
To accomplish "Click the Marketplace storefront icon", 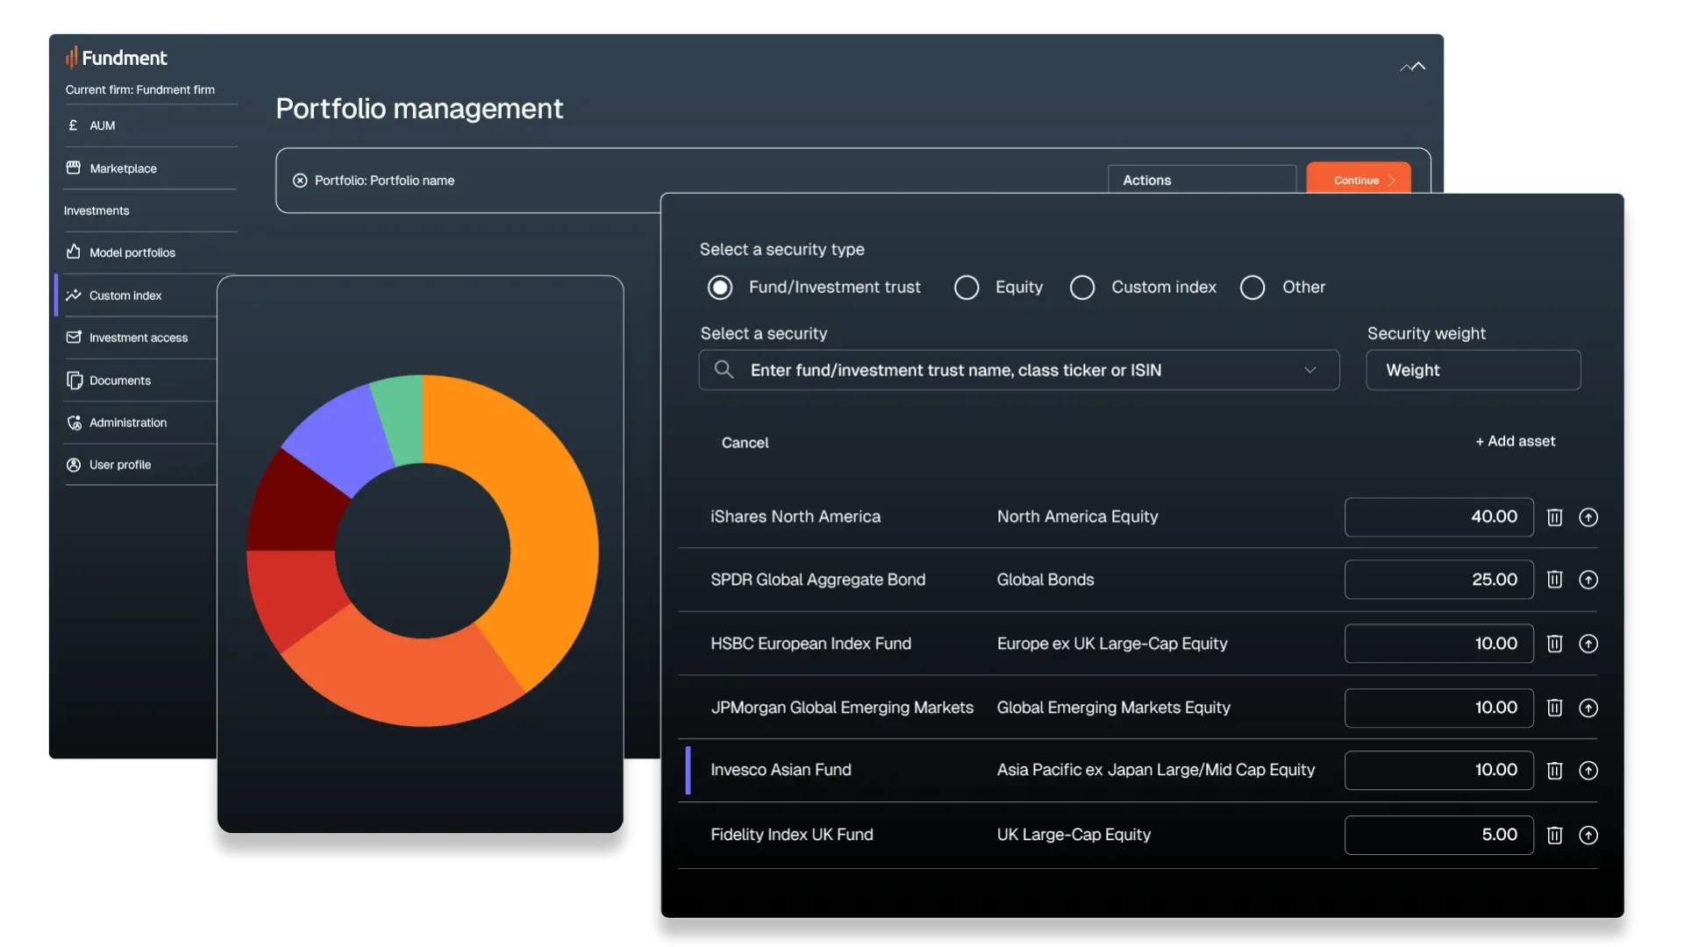I will [x=74, y=167].
